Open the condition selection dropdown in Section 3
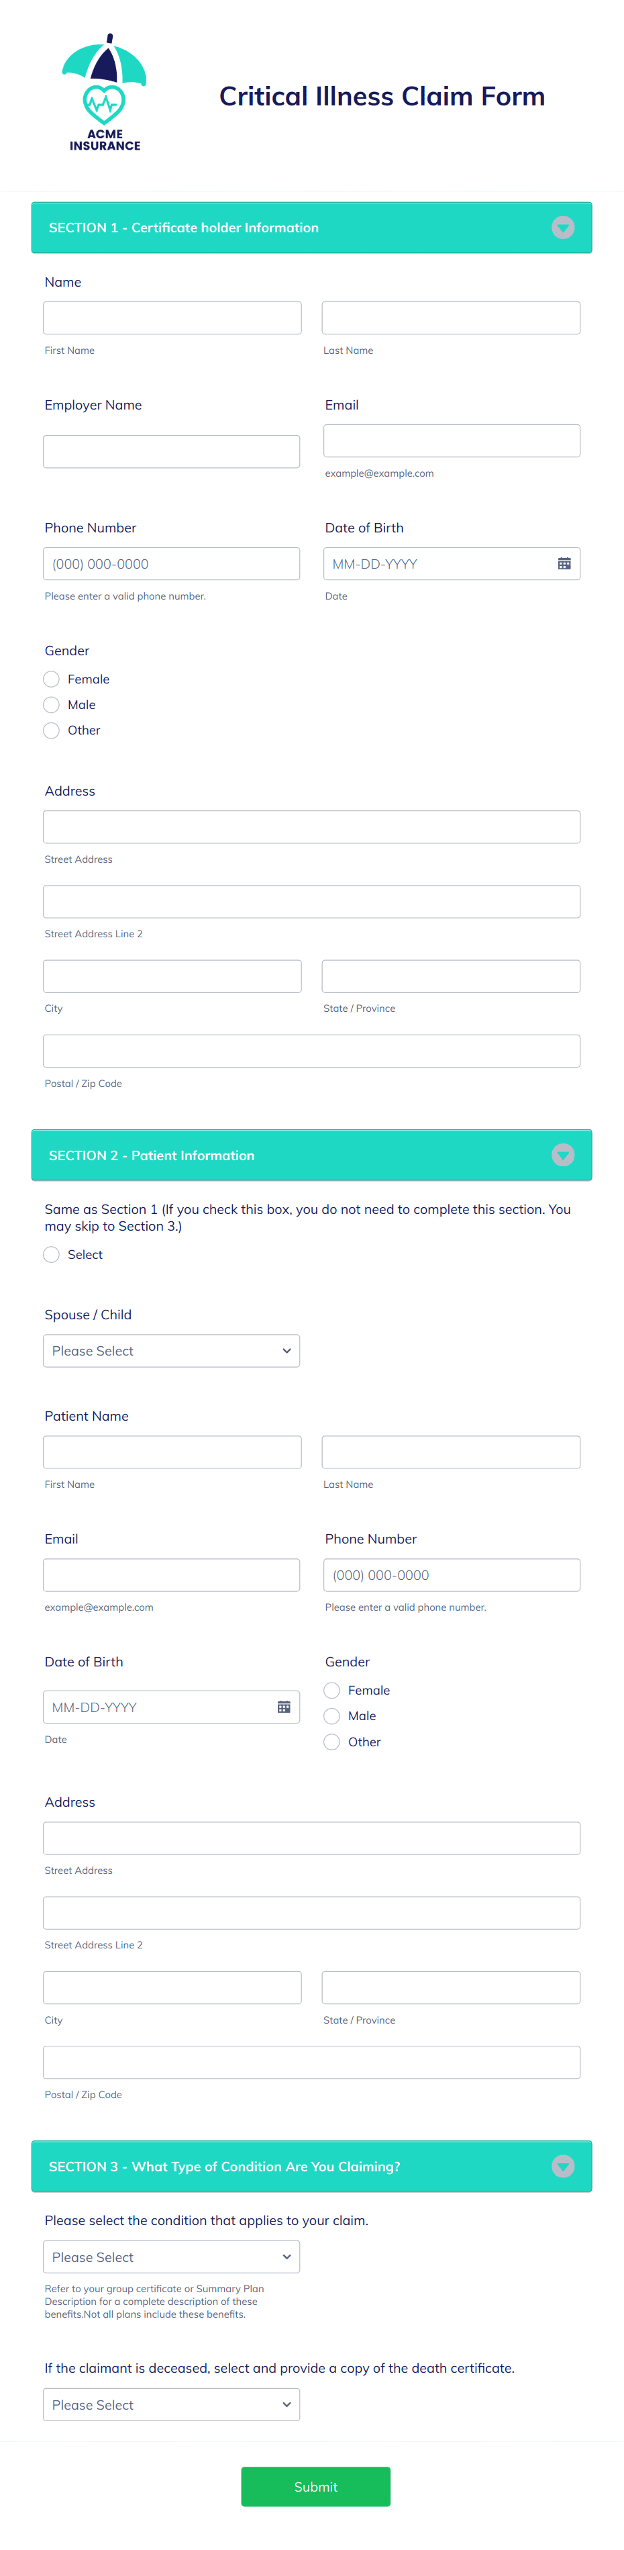The width and height of the screenshot is (624, 2550). tap(171, 2256)
